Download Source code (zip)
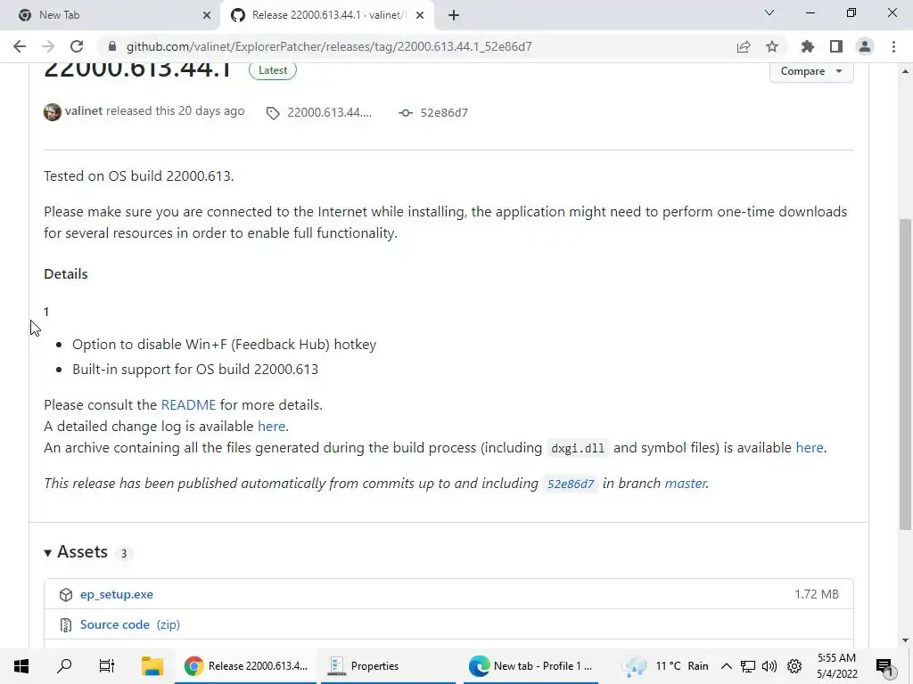 pos(130,624)
